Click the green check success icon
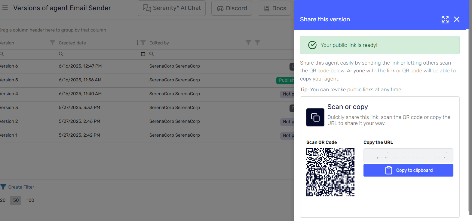The height and width of the screenshot is (221, 472). point(312,45)
